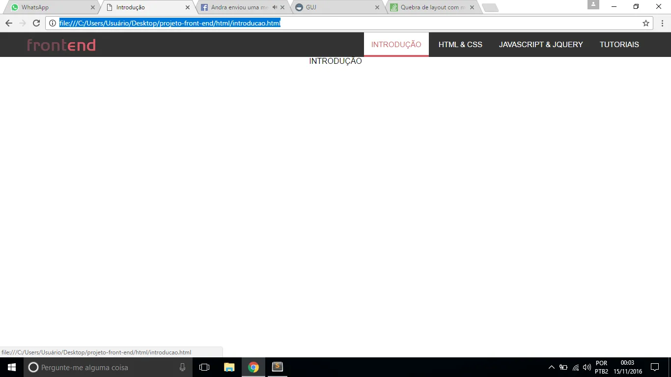Open the volume speaker tray icon
Screen dimensions: 671x377
(x=587, y=367)
